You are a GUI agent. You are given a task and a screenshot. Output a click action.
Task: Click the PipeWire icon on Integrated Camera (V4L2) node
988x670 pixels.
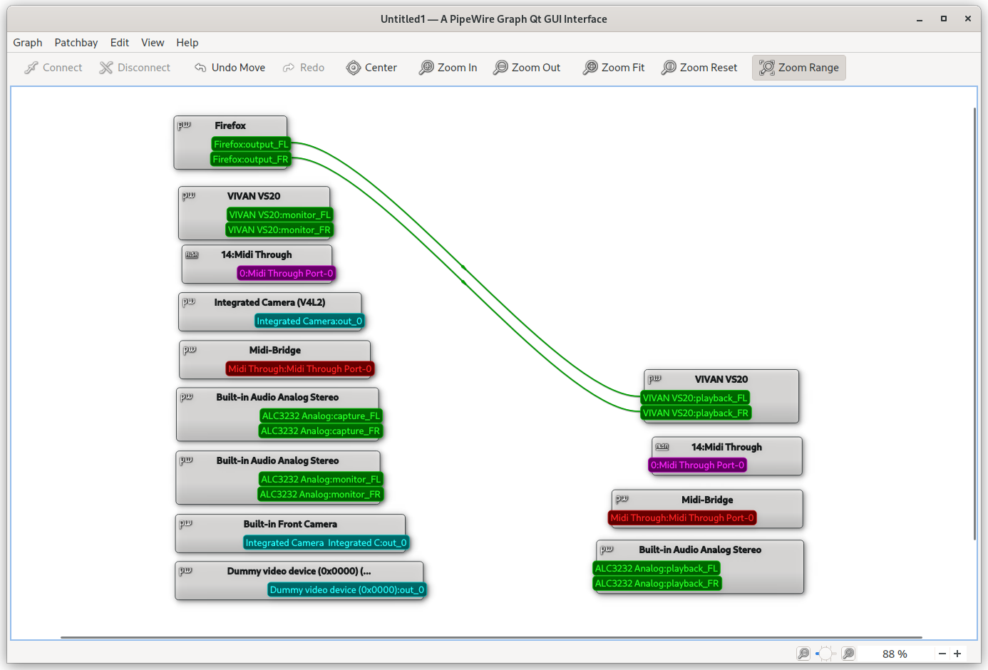(x=188, y=301)
